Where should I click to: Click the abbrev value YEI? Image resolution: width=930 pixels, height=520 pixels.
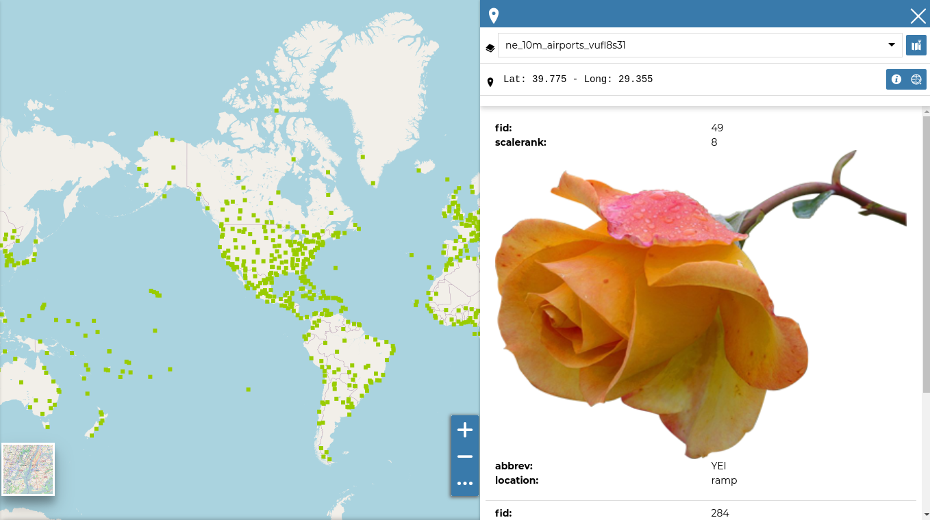(x=718, y=466)
